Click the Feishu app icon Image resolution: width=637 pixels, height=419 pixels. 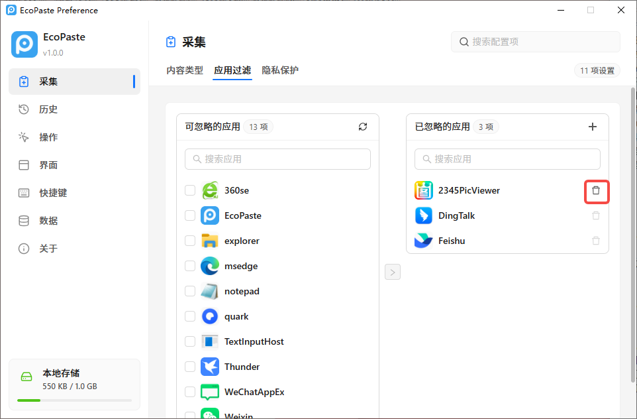424,241
